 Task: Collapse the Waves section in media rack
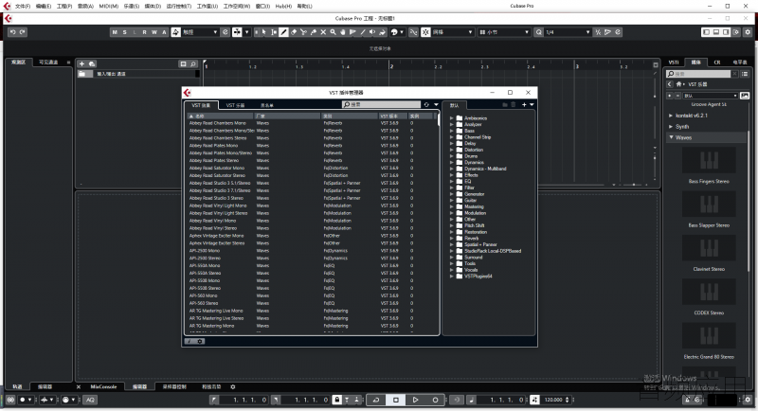(x=671, y=137)
